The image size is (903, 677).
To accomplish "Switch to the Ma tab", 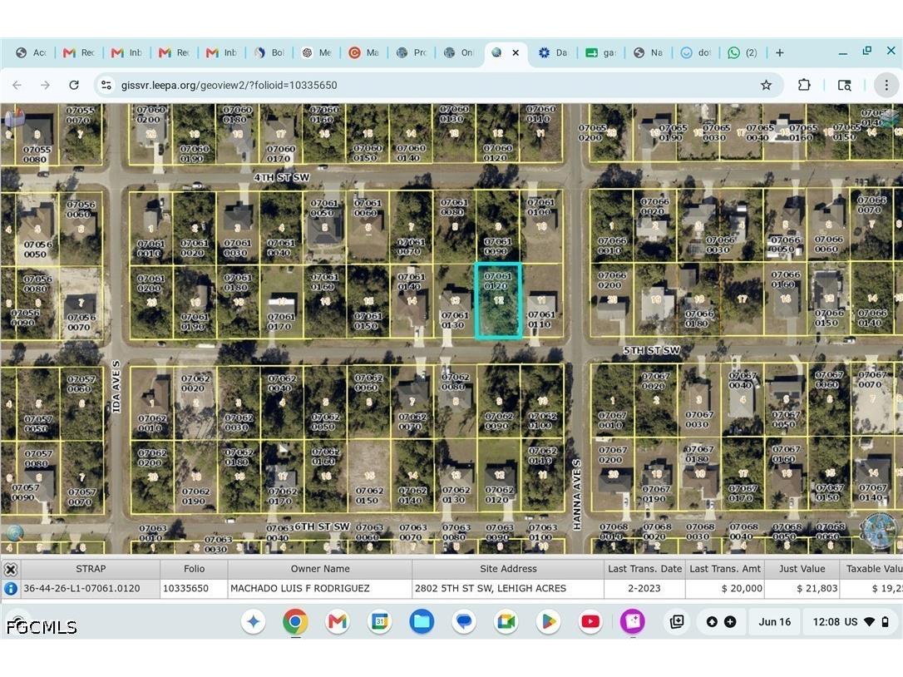I will (364, 52).
